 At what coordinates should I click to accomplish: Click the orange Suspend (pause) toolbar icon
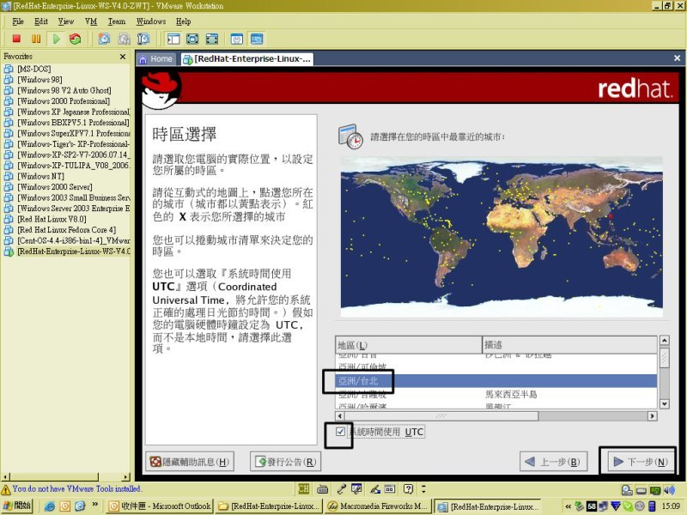tap(36, 39)
